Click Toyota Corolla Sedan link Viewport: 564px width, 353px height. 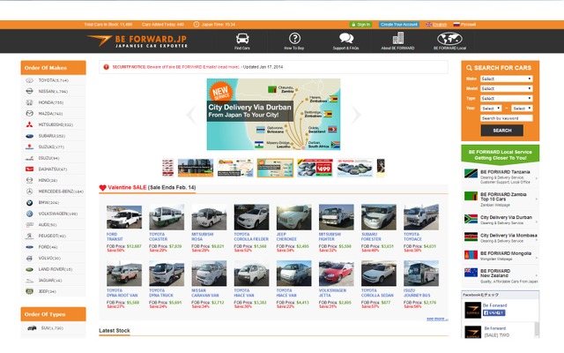tap(377, 293)
